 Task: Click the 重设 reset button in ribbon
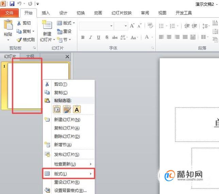[64, 31]
